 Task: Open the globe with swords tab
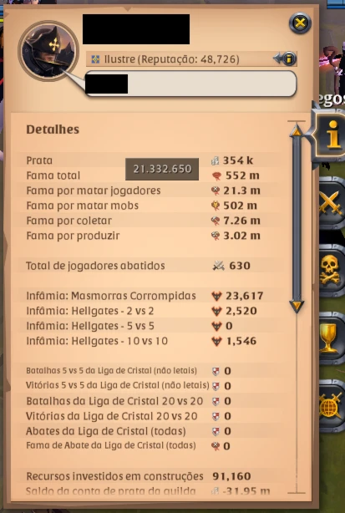click(x=332, y=406)
